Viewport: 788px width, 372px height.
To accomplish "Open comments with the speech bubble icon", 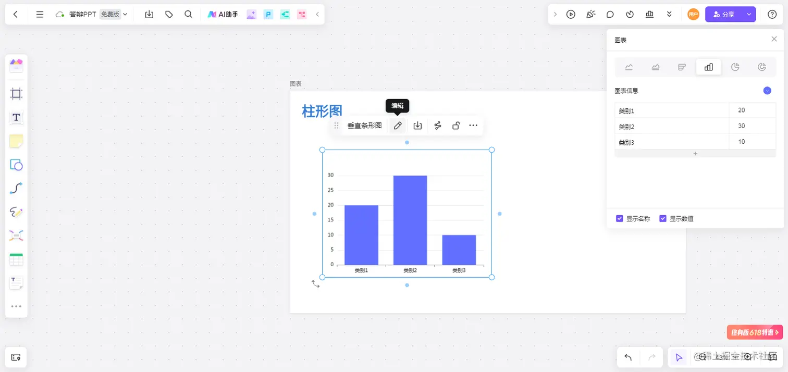I will (610, 15).
